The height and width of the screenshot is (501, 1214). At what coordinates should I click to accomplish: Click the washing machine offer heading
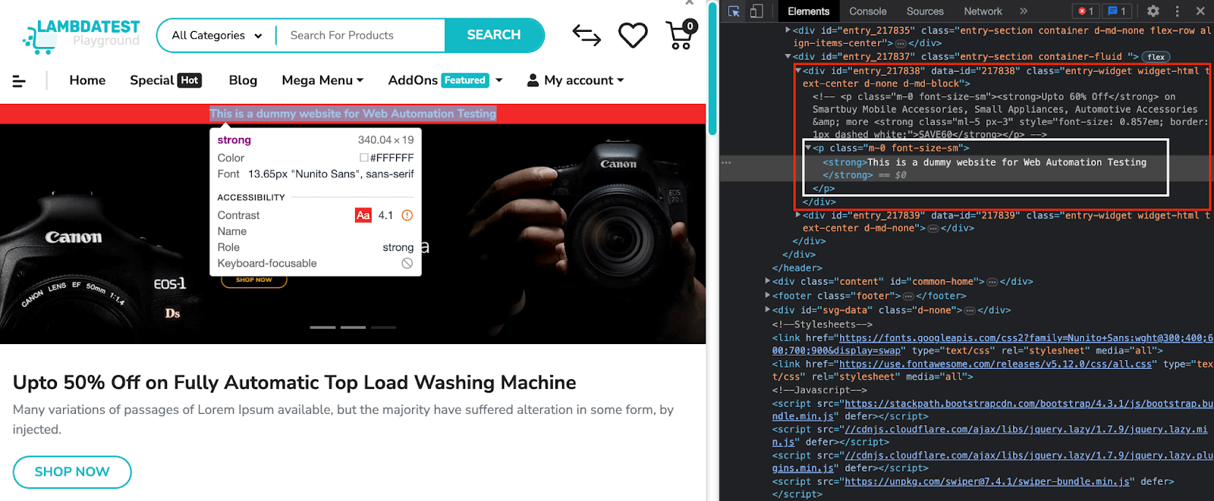click(x=294, y=383)
